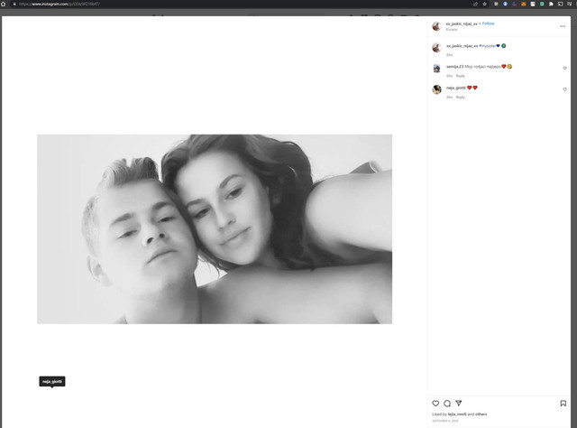This screenshot has width=577, height=428.
Task: Open the #mysister hashtag link
Action: 487,46
